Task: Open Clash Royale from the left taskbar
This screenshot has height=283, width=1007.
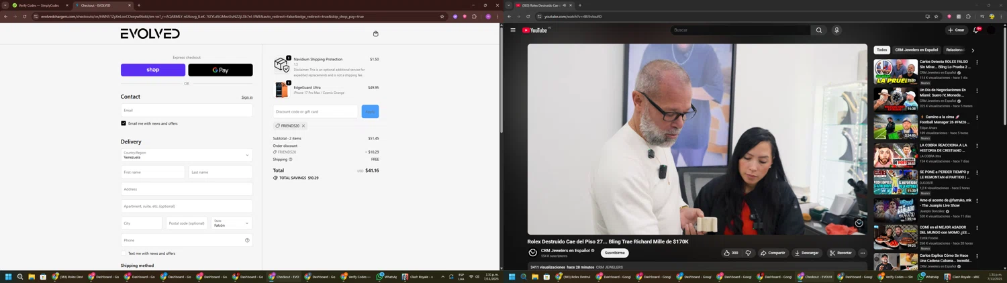Action: tap(418, 276)
